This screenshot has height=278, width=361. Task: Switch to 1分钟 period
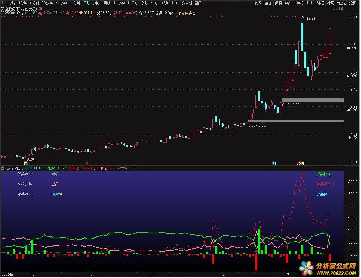coord(23,3)
